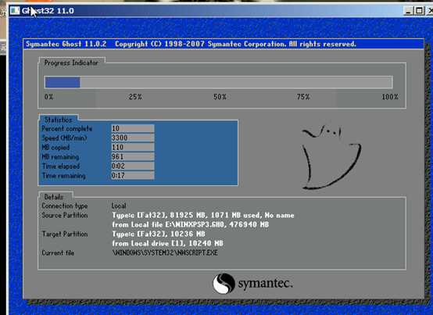Click the Symantec Ghost 11.0.2 copyright header
Viewport: 433px width, 315px height.
[x=191, y=45]
